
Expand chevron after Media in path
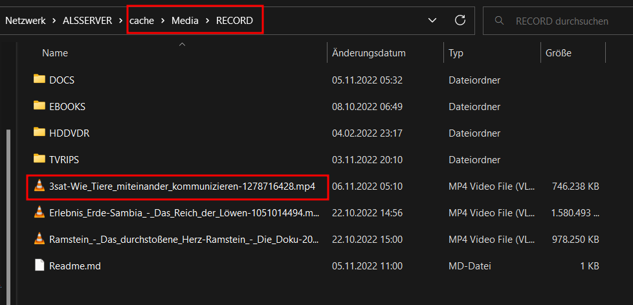pos(207,21)
